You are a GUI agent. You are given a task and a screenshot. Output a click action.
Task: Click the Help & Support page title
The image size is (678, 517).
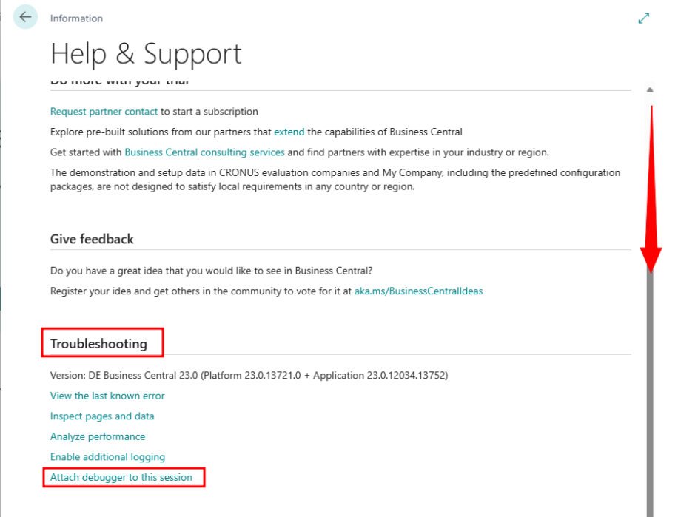146,54
